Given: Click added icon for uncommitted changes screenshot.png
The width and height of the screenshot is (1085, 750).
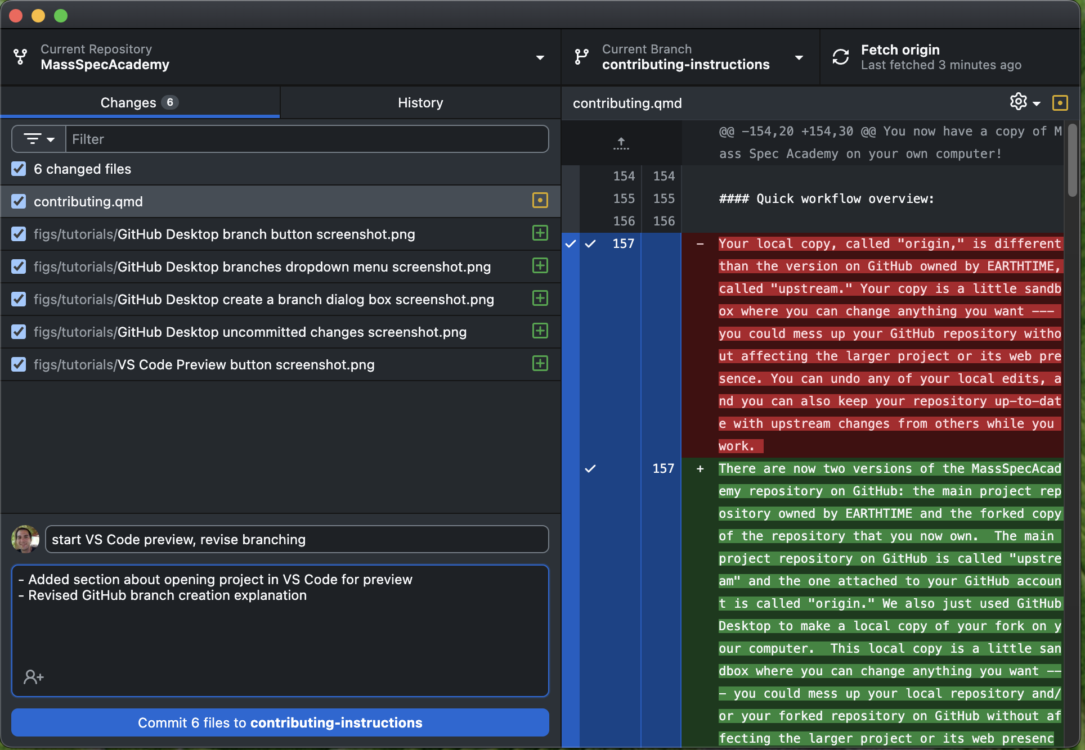Looking at the screenshot, I should [540, 331].
